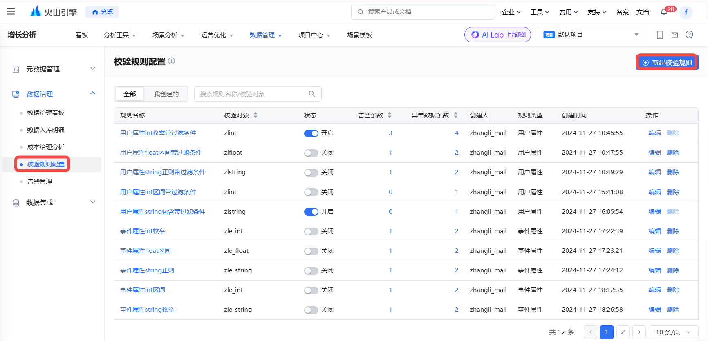Sort by 异常数据条数 column
The height and width of the screenshot is (341, 708).
point(456,115)
